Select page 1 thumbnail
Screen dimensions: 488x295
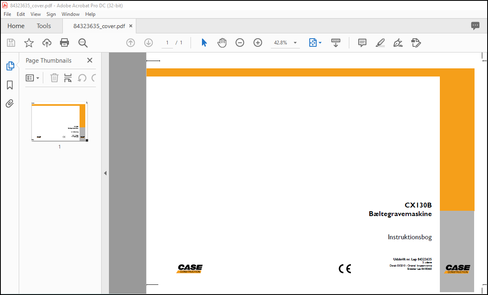pos(60,122)
